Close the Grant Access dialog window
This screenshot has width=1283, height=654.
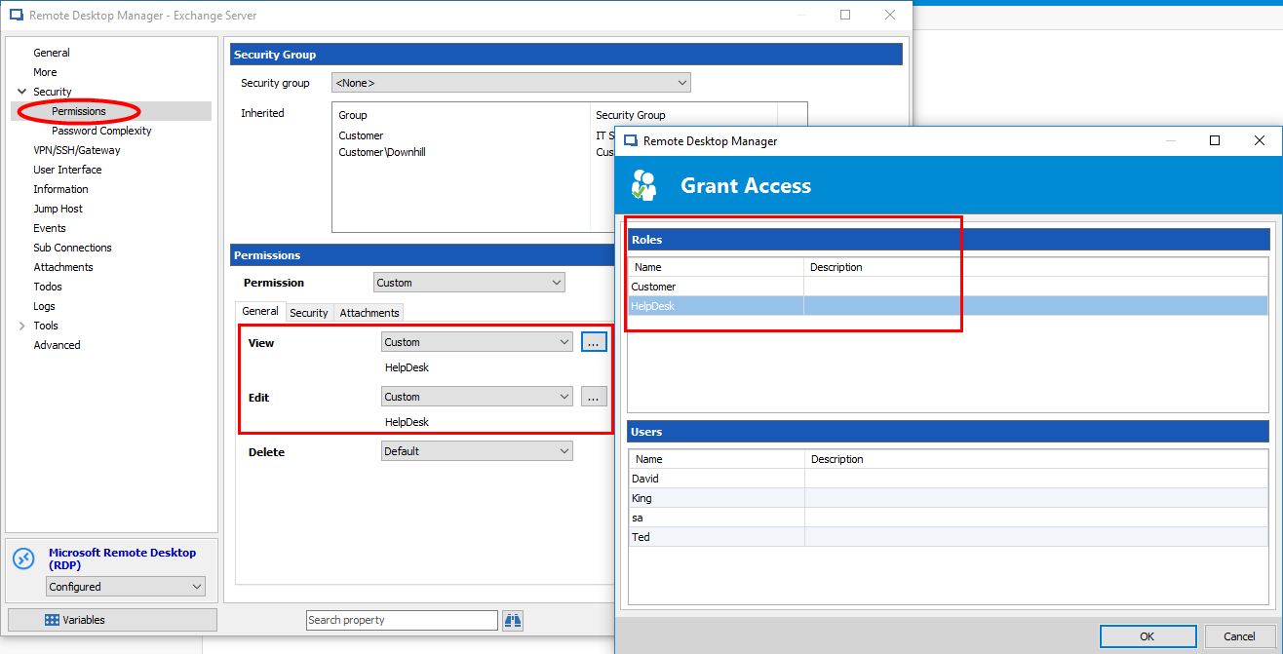[1260, 141]
